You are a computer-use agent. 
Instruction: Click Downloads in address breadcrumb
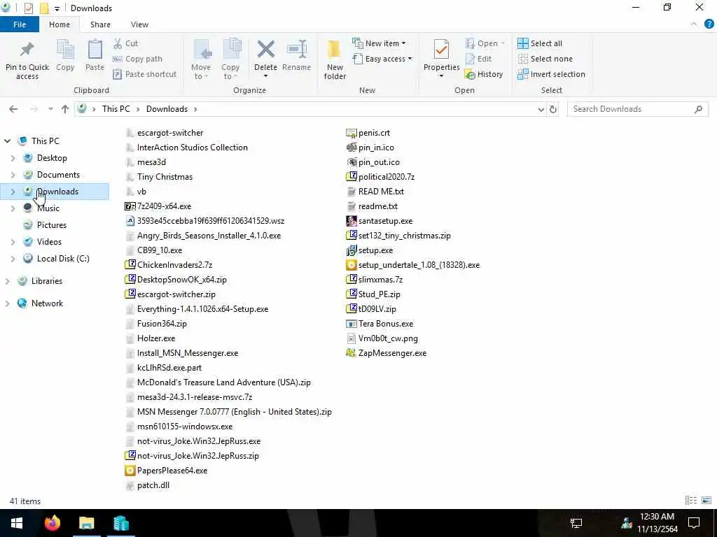tap(167, 109)
